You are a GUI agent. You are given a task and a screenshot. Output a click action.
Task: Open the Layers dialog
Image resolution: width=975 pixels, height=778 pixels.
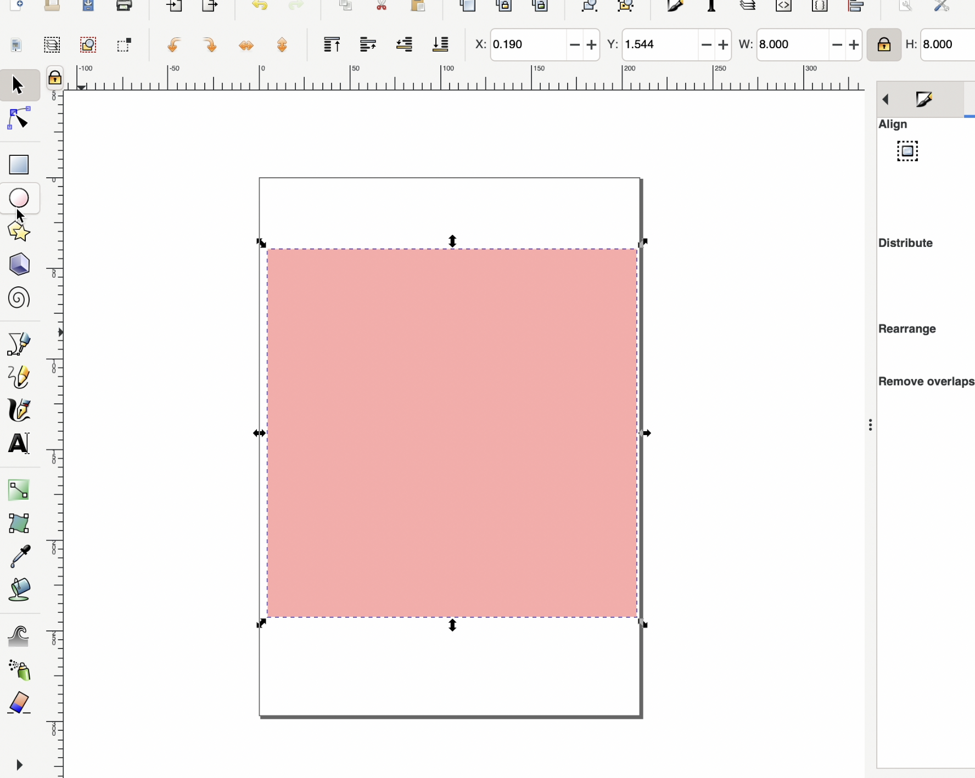point(748,7)
